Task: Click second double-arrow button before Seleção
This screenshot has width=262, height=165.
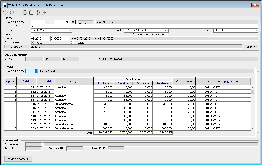Action: point(73,22)
